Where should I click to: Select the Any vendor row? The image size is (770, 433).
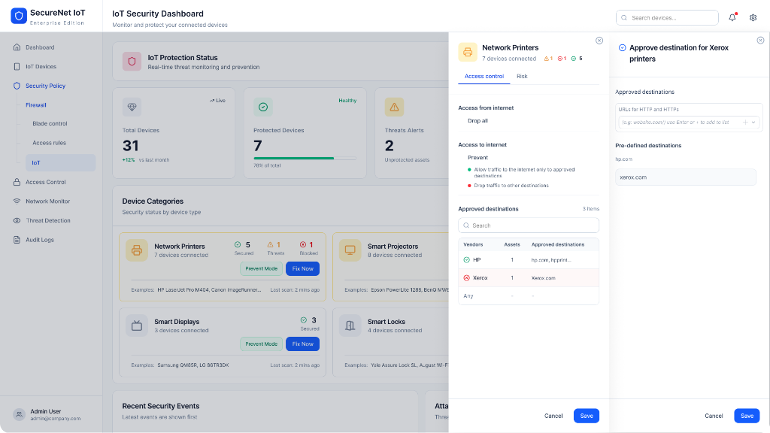529,296
